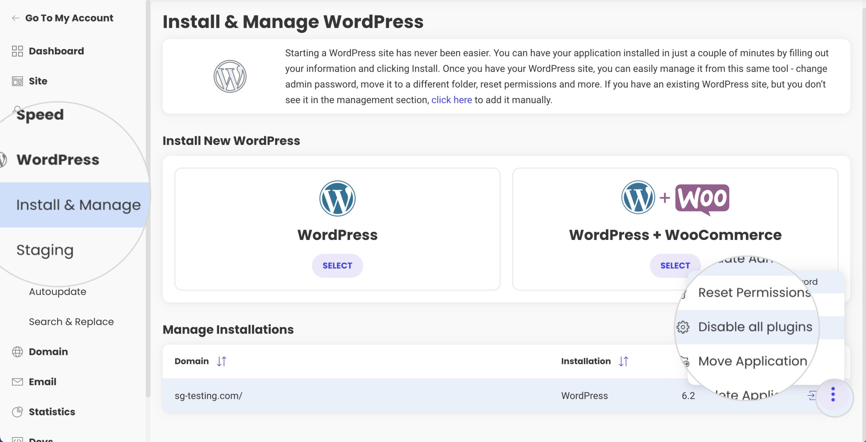This screenshot has height=442, width=866.
Task: Click the Dashboard sidebar icon
Action: pos(17,51)
